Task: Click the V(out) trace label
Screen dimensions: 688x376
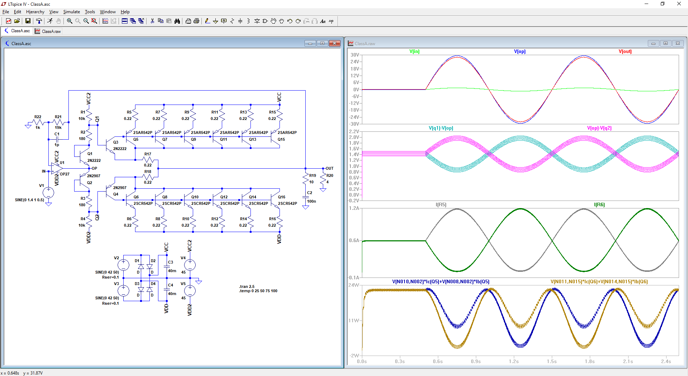Action: pos(625,52)
